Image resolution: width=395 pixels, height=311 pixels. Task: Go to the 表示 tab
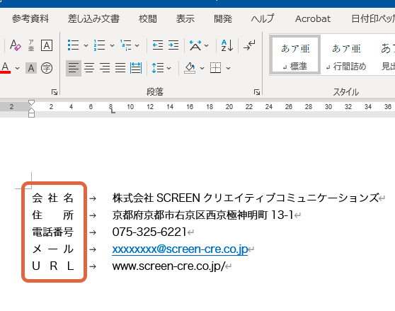click(185, 18)
